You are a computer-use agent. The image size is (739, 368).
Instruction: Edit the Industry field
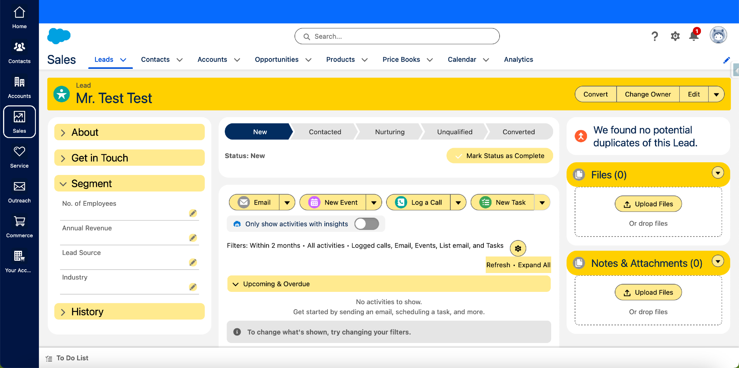[x=193, y=287]
